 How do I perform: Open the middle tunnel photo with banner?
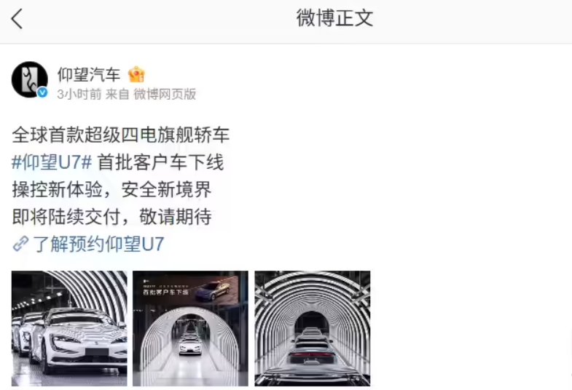[x=190, y=328]
